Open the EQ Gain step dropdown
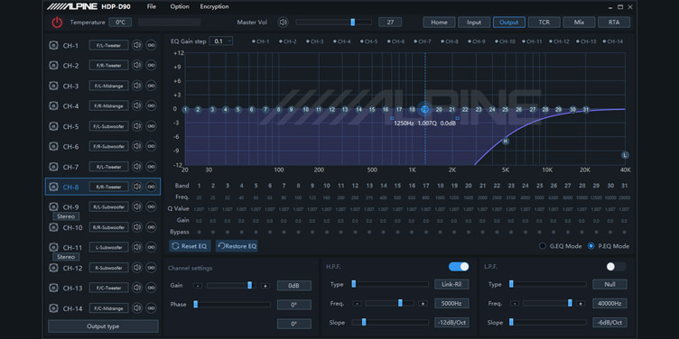The height and width of the screenshot is (339, 679). coord(221,41)
